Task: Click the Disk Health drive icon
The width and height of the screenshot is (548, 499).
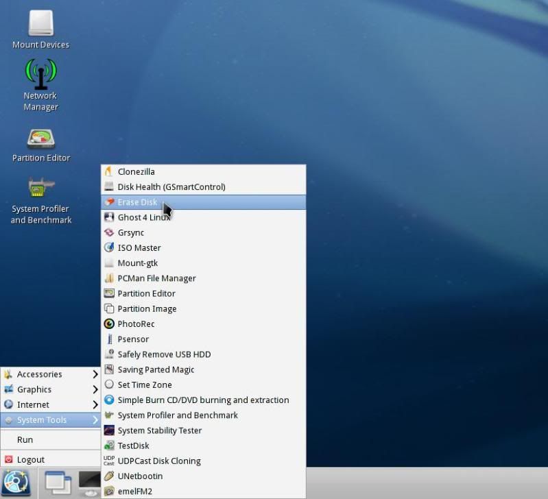Action: [x=109, y=186]
